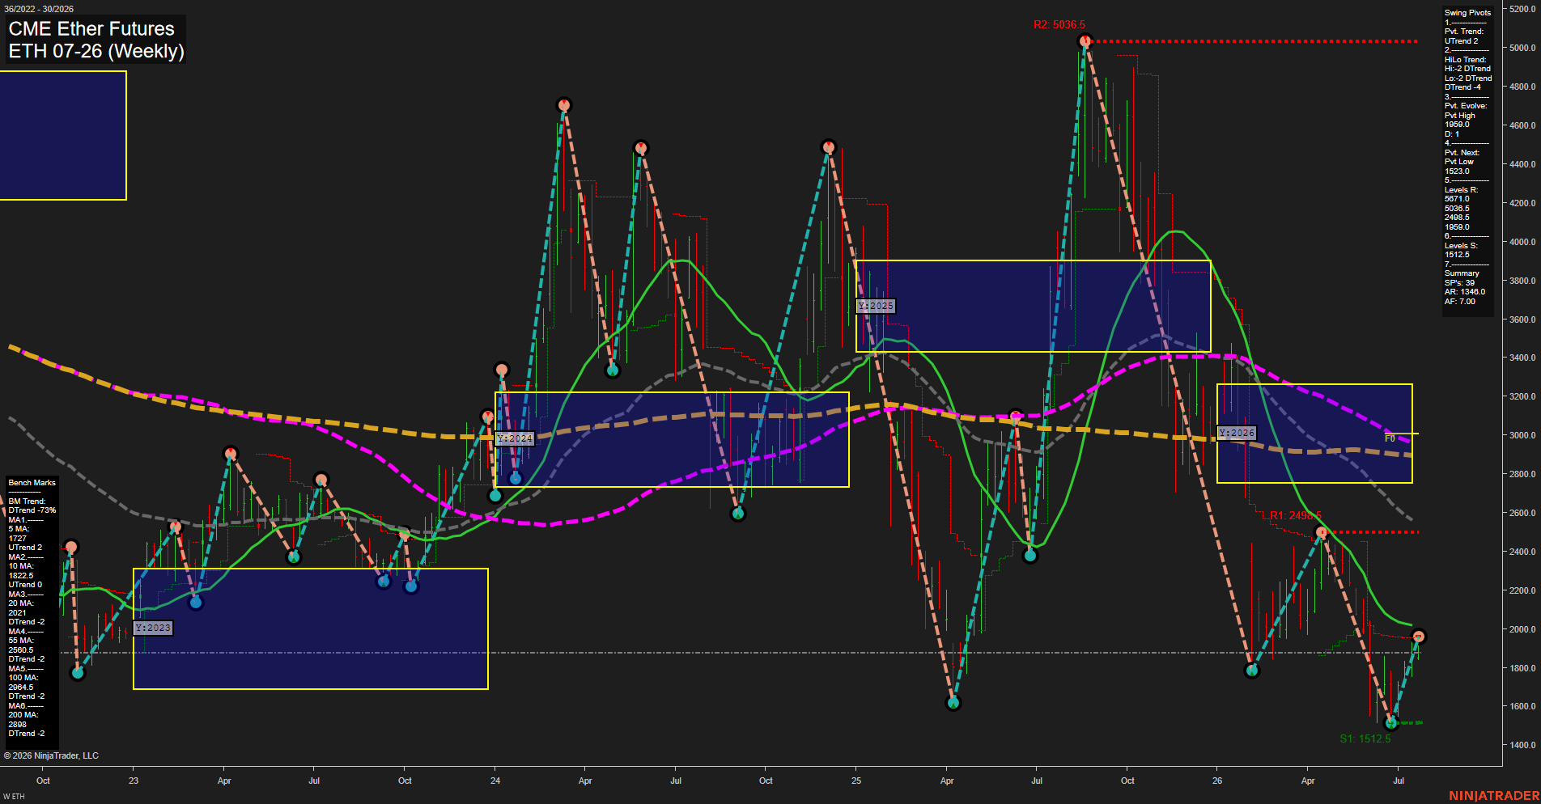Click the SP's: 39 summary entry
Viewport: 1541px width, 804px height.
(1459, 283)
